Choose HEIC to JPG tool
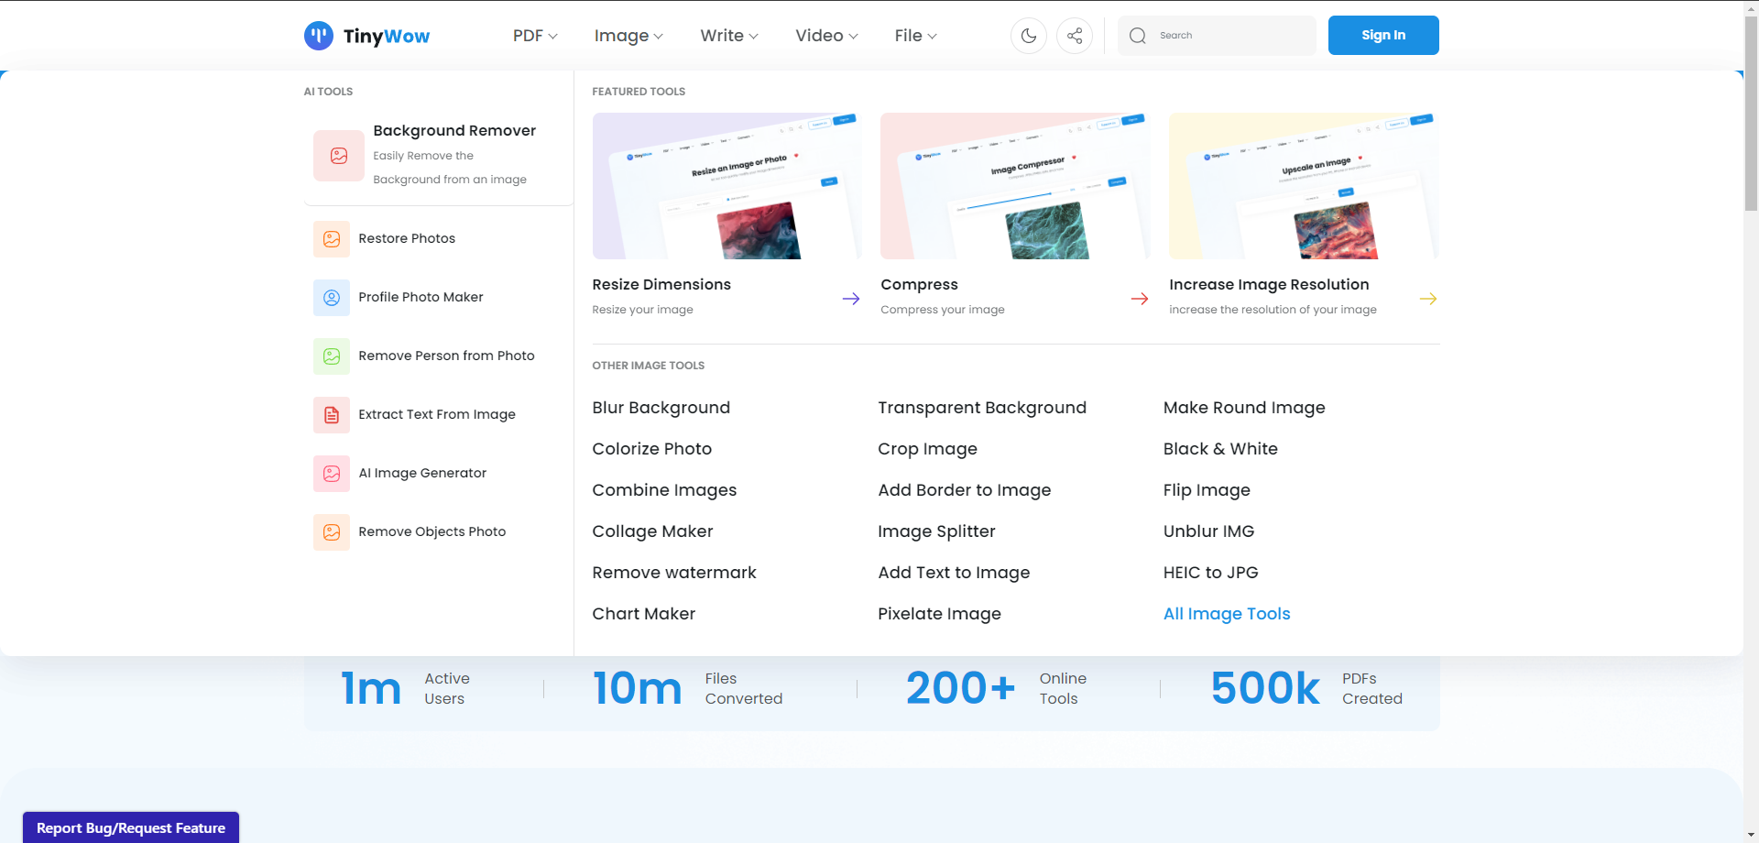Viewport: 1759px width, 843px height. [1210, 573]
